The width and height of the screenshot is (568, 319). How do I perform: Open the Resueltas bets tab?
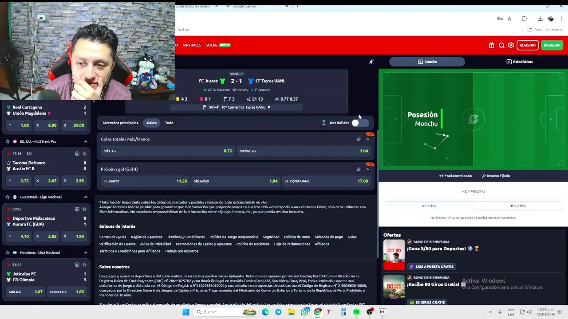[x=517, y=206]
